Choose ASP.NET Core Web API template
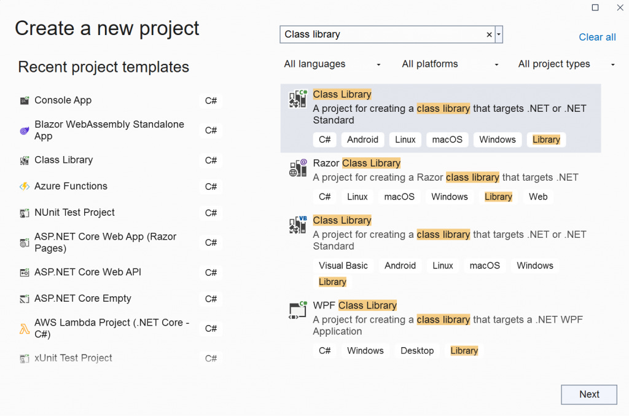 click(88, 272)
